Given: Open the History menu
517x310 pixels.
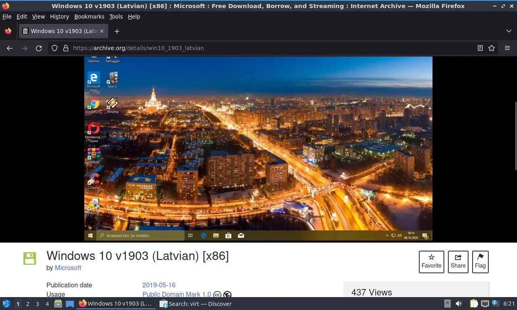Looking at the screenshot, I should click(x=59, y=17).
